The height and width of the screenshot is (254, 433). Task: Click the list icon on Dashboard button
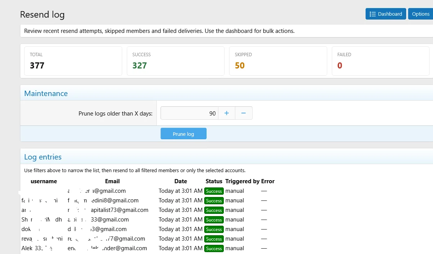pyautogui.click(x=372, y=14)
